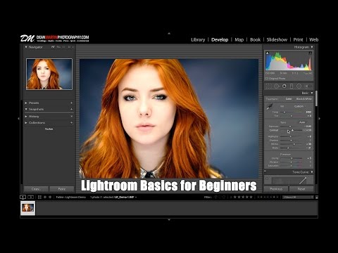The width and height of the screenshot is (338, 253).
Task: Open main window display icon in filmstrip
Action: point(23,197)
